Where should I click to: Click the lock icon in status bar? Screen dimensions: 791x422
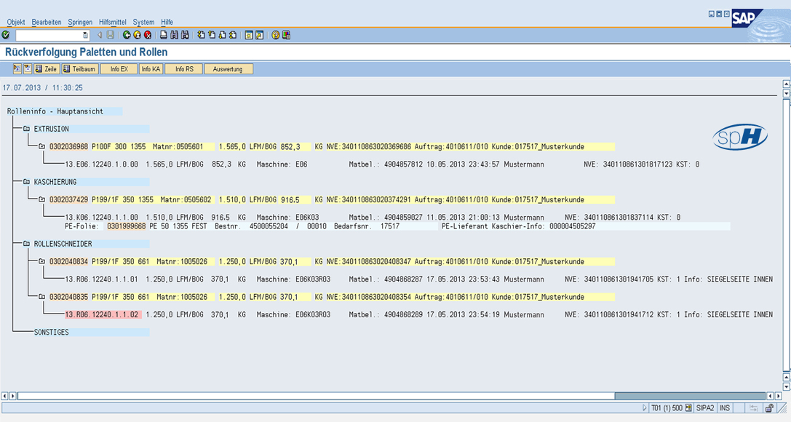click(769, 408)
